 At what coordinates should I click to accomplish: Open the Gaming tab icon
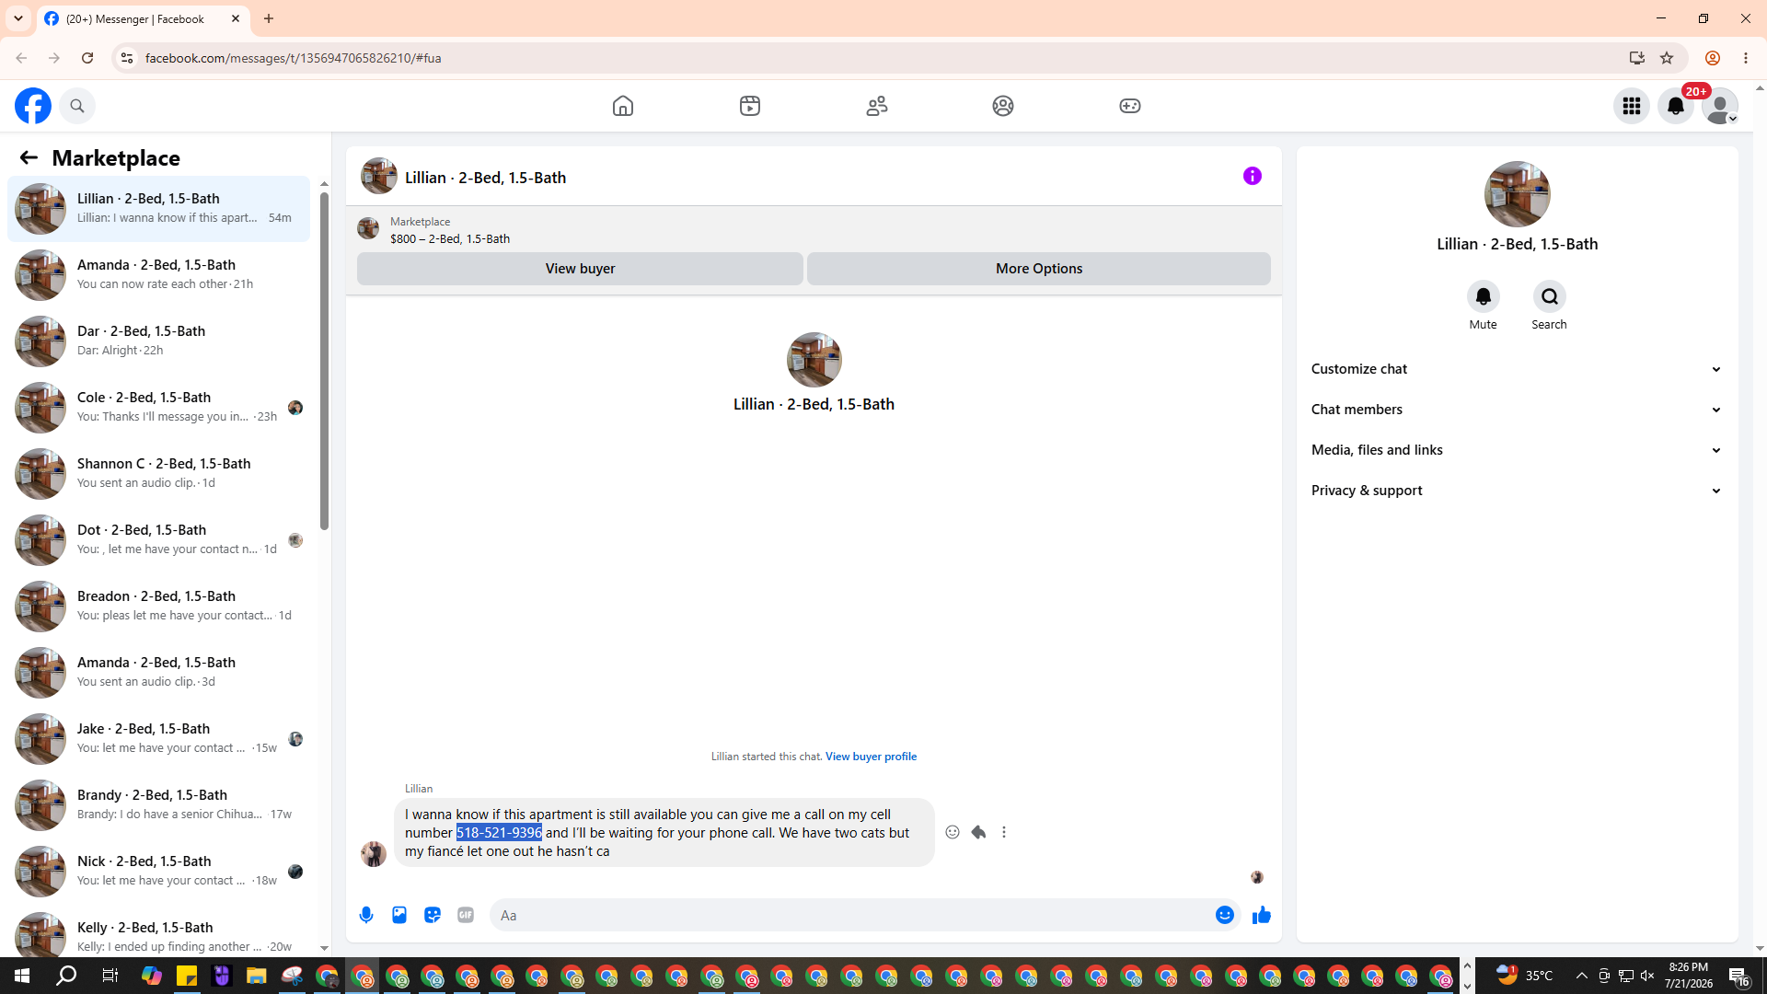tap(1130, 106)
